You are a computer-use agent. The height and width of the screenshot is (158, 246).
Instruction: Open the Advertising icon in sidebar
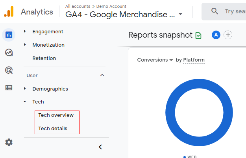(9, 70)
